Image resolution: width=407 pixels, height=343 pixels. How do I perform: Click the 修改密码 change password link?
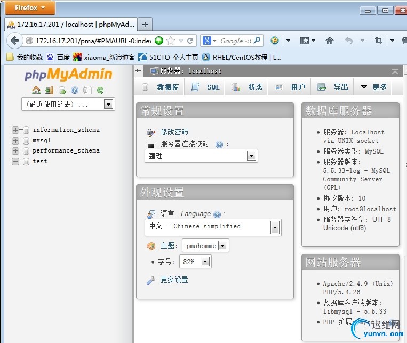pyautogui.click(x=174, y=132)
